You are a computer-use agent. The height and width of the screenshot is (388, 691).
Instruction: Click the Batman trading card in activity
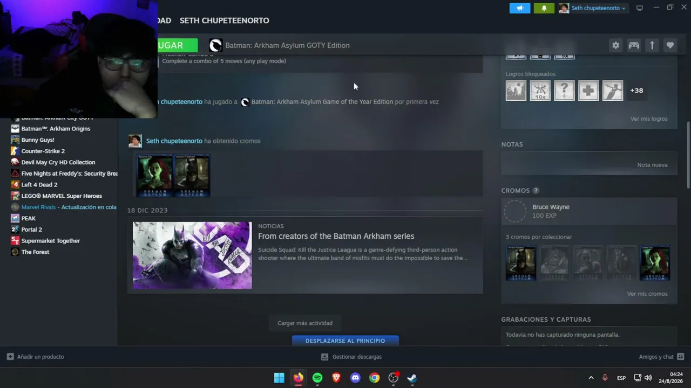(192, 176)
